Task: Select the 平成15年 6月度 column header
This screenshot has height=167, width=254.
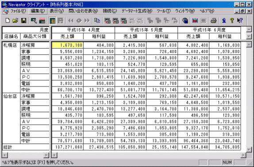Action: pyautogui.click(x=209, y=30)
